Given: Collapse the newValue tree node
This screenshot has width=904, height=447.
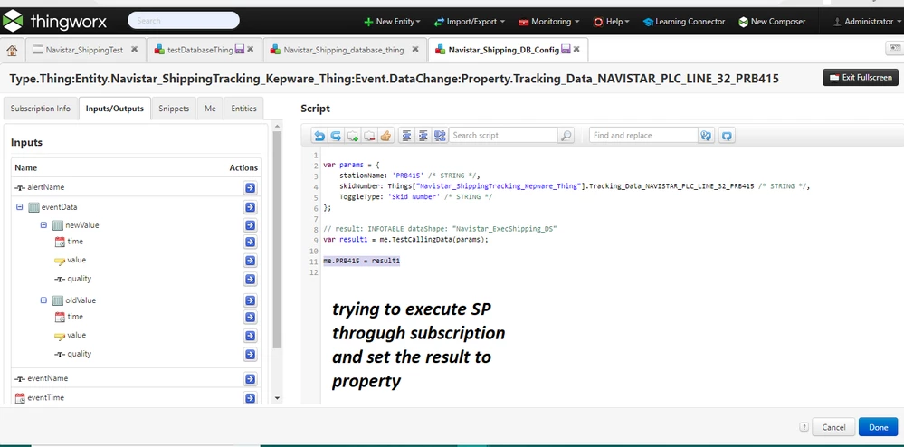Looking at the screenshot, I should pyautogui.click(x=43, y=224).
